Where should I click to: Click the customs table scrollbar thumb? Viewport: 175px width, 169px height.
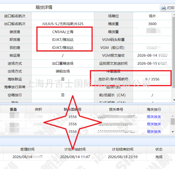173,121
